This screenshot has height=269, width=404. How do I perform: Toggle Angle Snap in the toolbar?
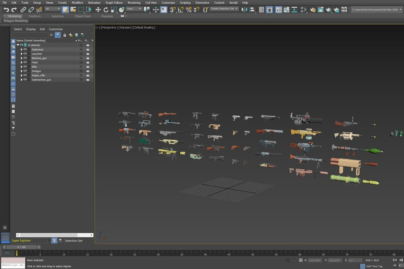click(181, 10)
